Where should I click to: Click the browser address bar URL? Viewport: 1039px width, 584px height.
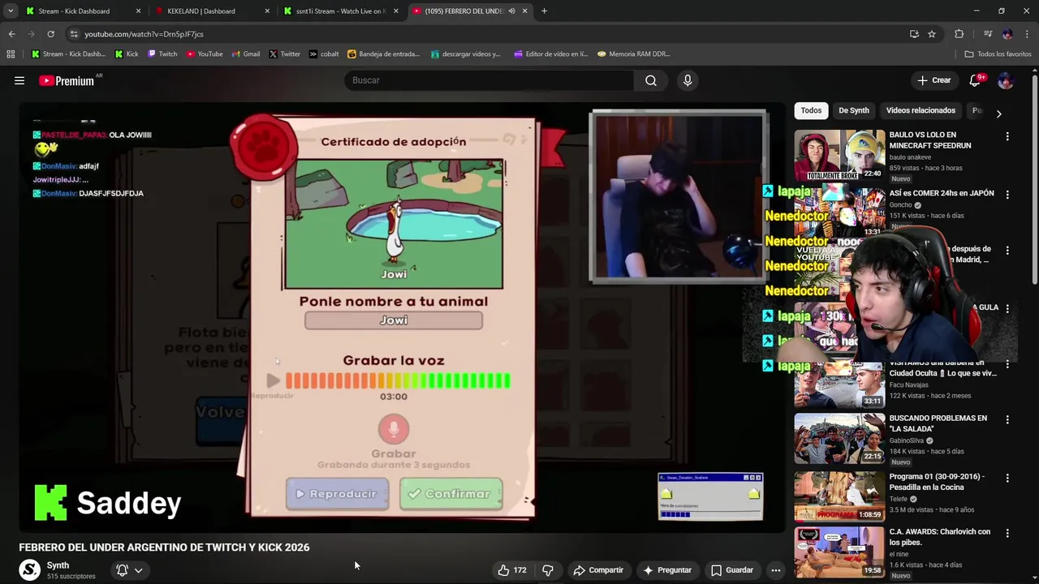click(144, 34)
